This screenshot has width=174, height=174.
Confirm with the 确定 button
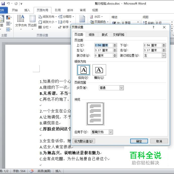[139, 141]
